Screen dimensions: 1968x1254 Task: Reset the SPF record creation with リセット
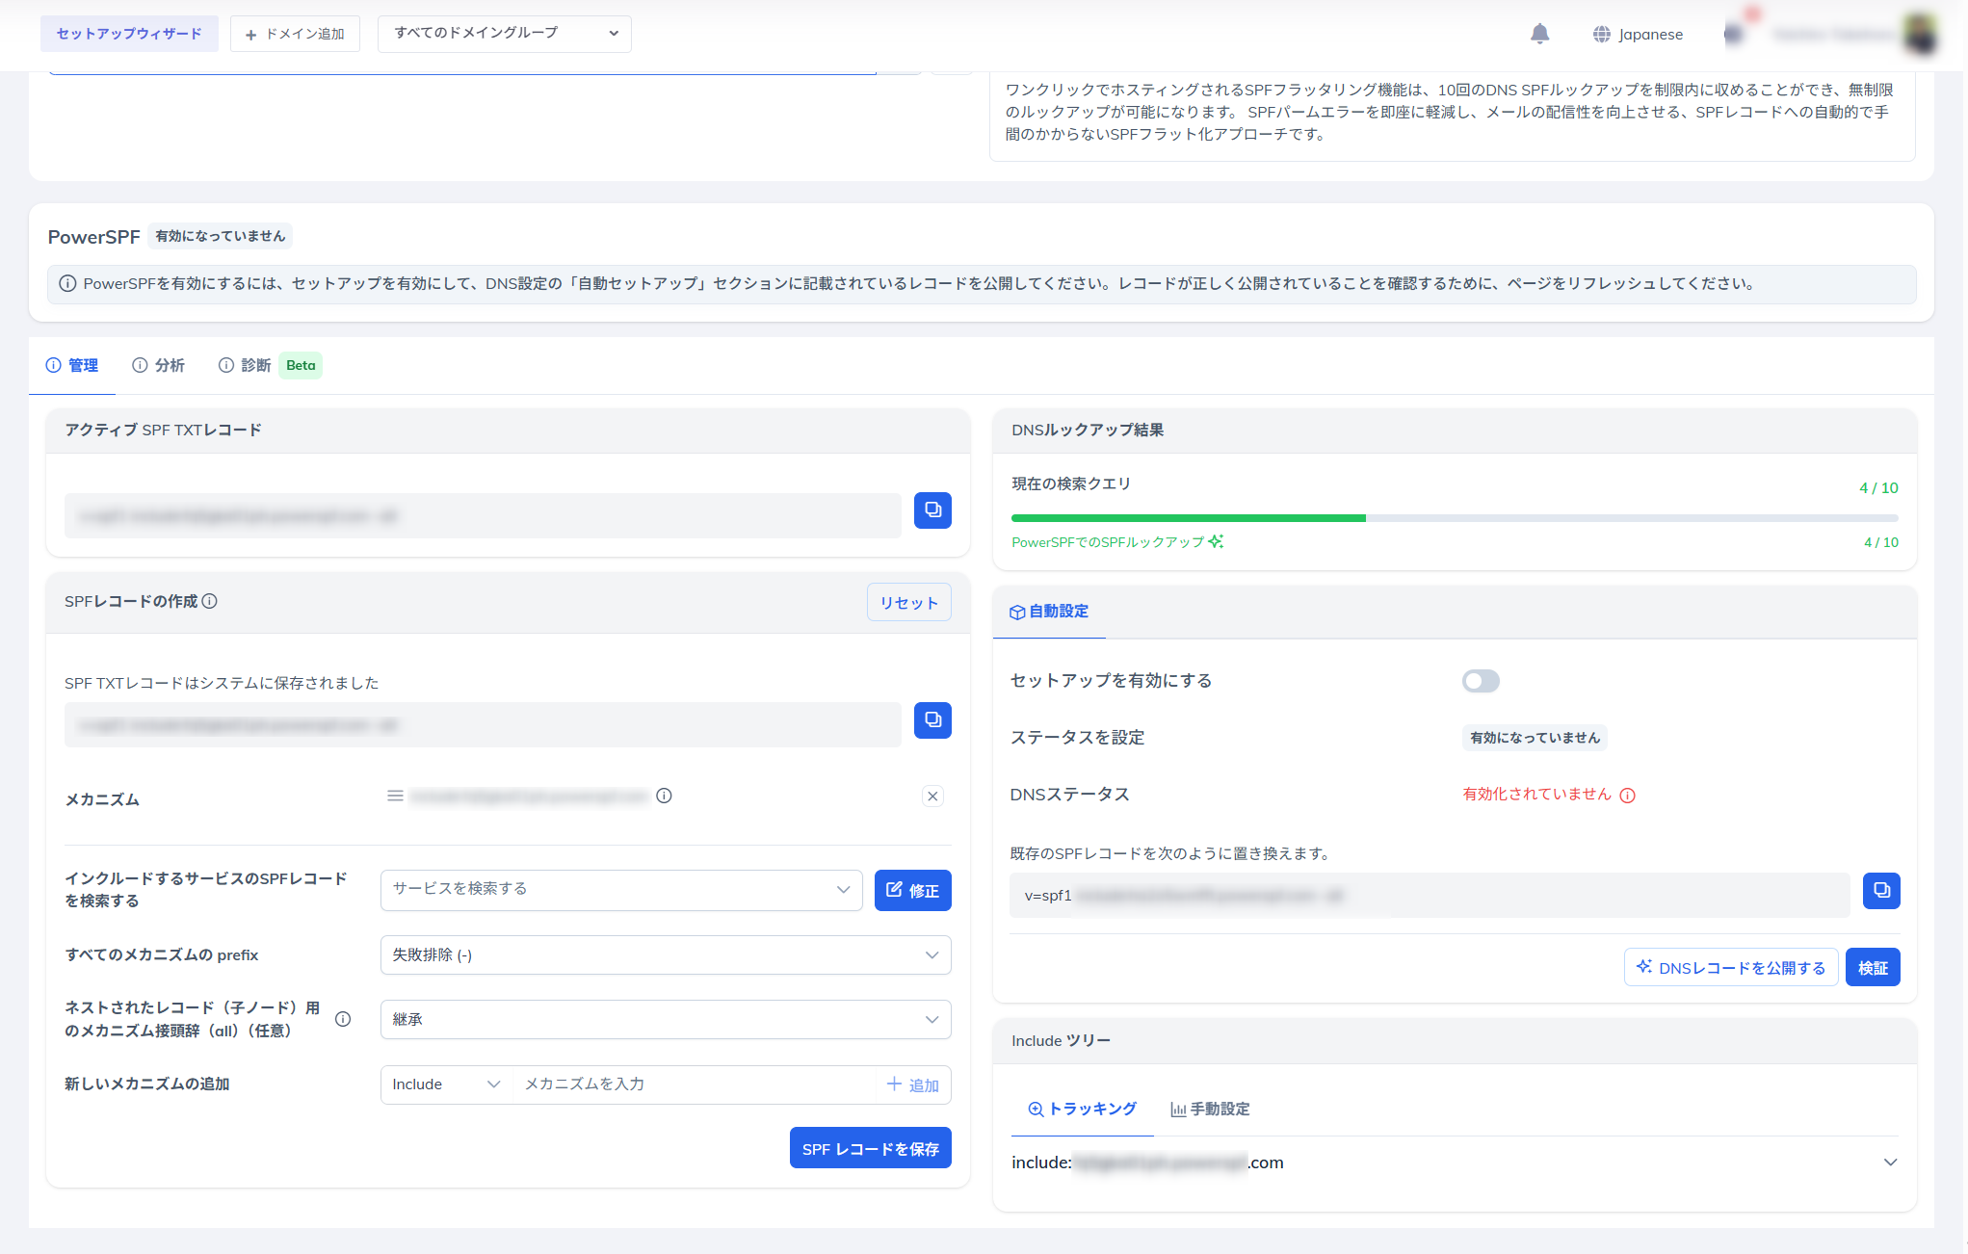click(907, 602)
